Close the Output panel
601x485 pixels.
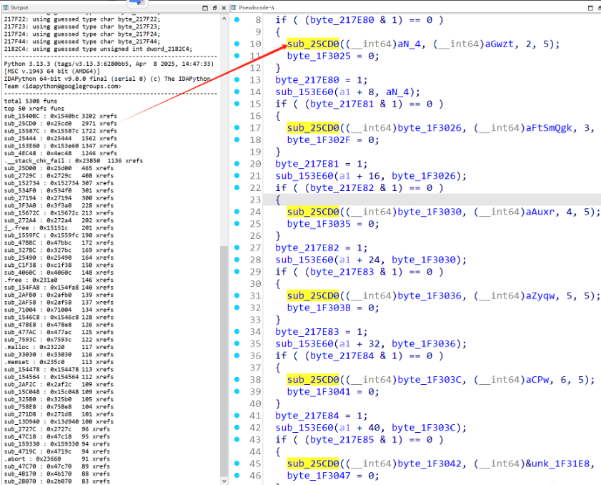tap(224, 8)
